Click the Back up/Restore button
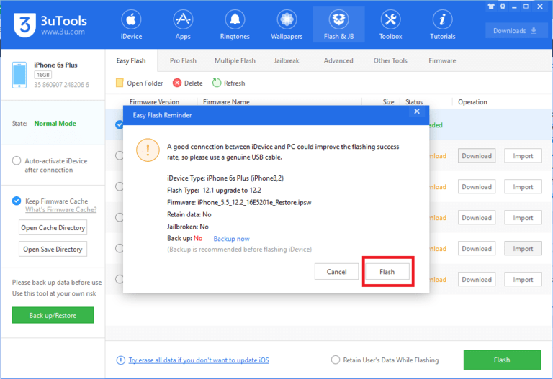This screenshot has height=379, width=553. point(53,315)
